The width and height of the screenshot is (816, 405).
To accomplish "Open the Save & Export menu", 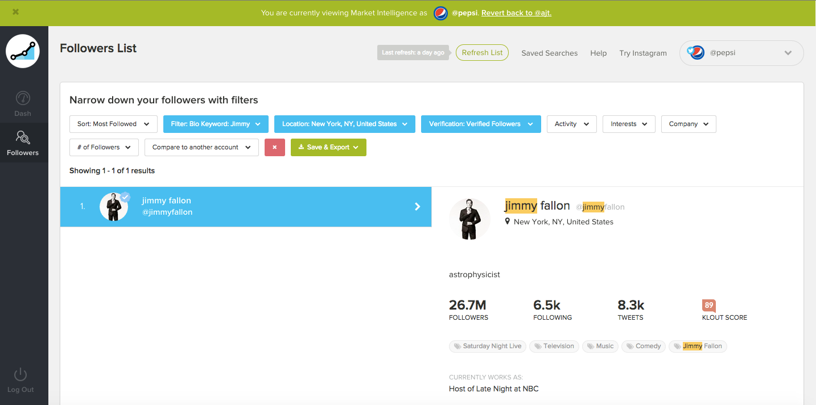I will pos(328,147).
